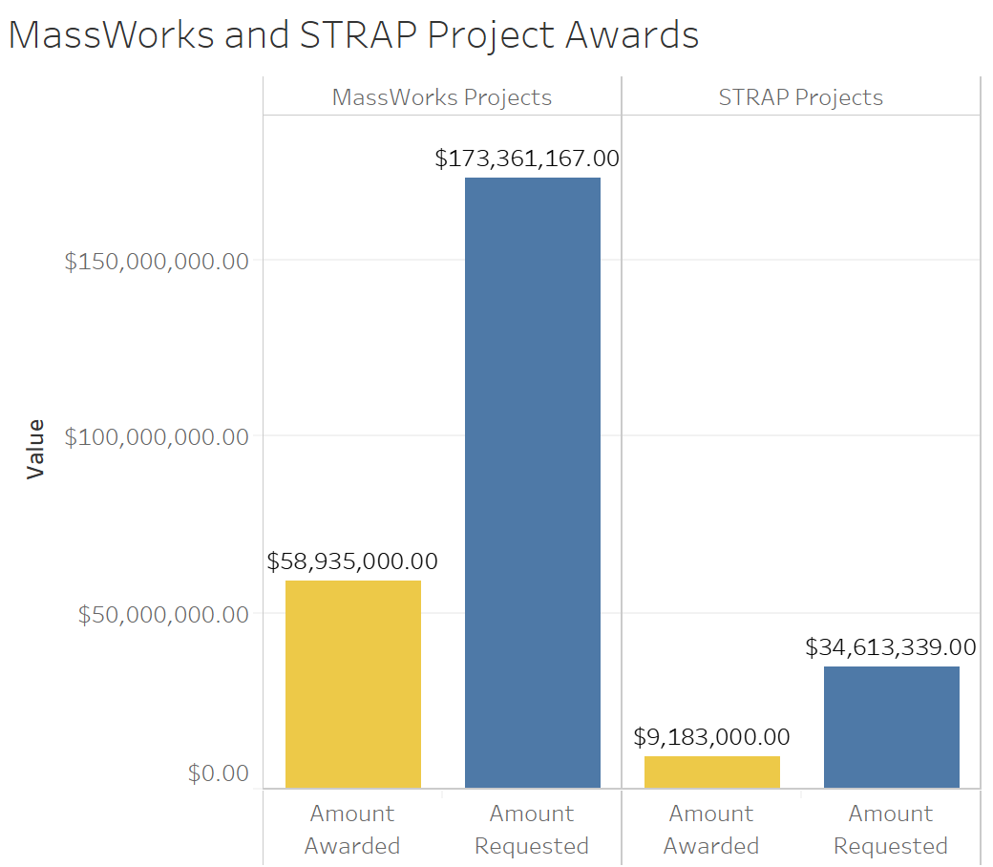The height and width of the screenshot is (867, 993).
Task: Click Amount Requested label under STRAP Projects
Action: click(x=891, y=830)
